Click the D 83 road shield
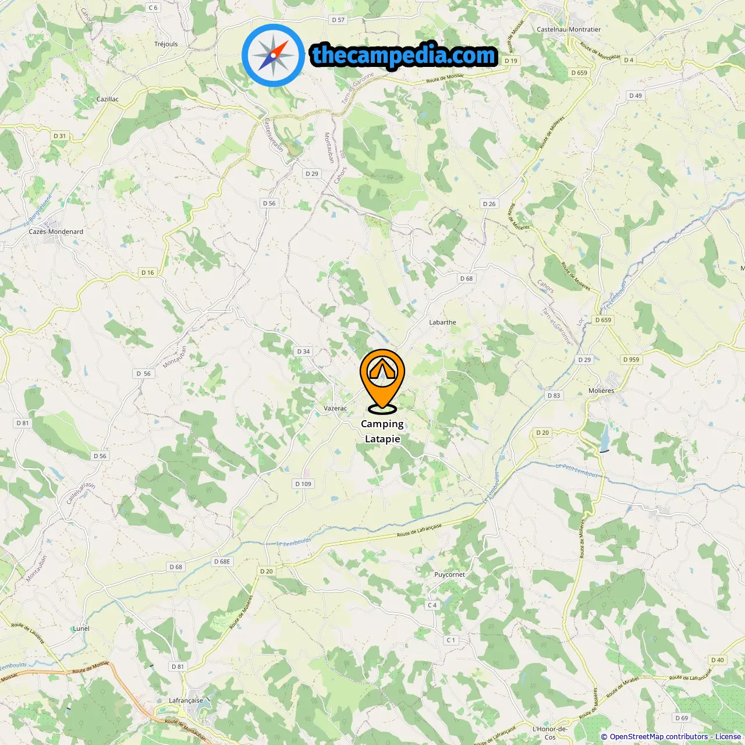The image size is (745, 745). (554, 396)
